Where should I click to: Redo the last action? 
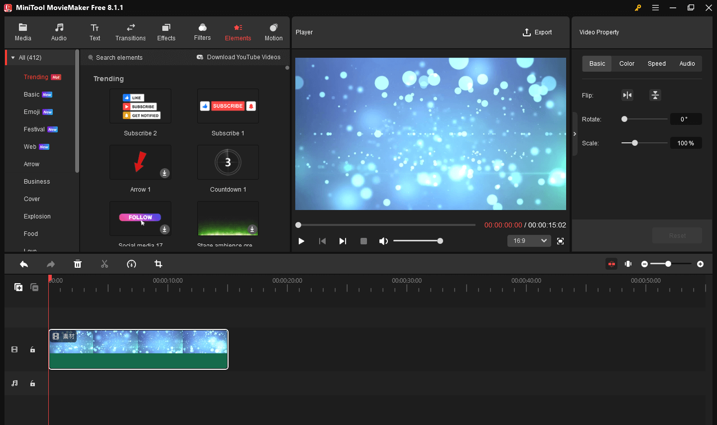click(x=50, y=264)
